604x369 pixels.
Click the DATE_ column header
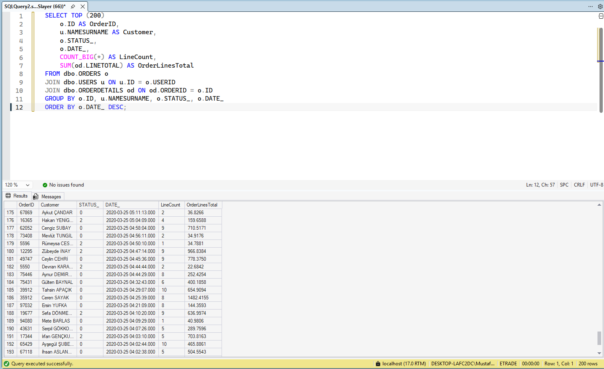pyautogui.click(x=131, y=205)
